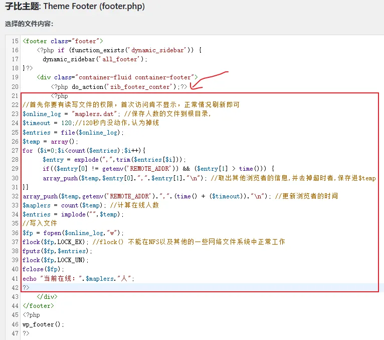Viewport: 384px width, 340px height.
Task: Click the $online_log maplers.dat assignment
Action: 71,114
